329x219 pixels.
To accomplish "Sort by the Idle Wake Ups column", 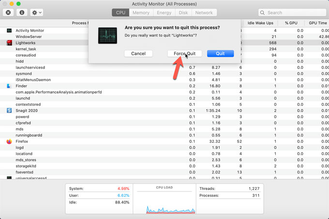I will tap(260, 23).
